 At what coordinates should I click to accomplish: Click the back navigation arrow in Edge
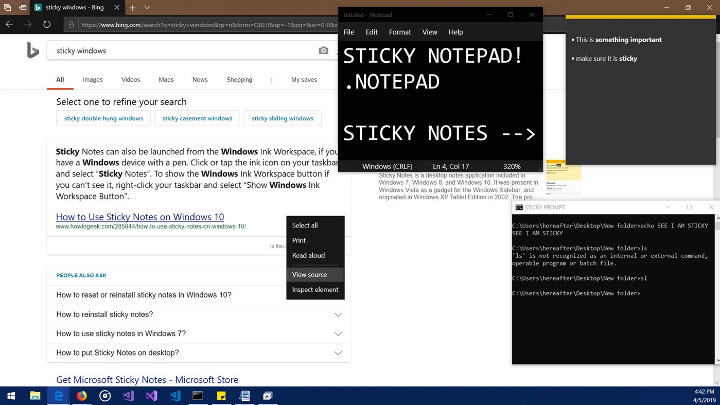[x=8, y=24]
